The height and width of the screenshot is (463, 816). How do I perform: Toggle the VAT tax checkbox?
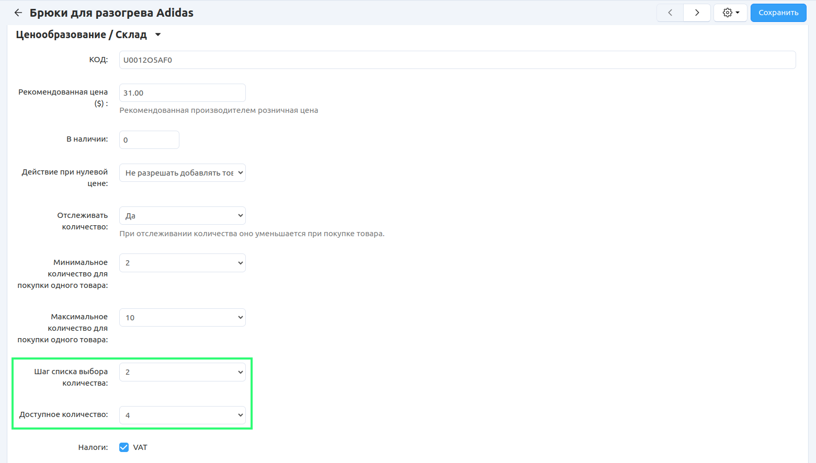(x=124, y=447)
